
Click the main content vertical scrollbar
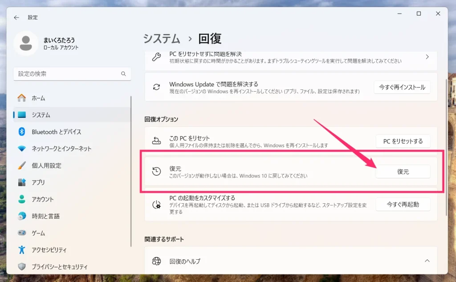click(x=446, y=147)
